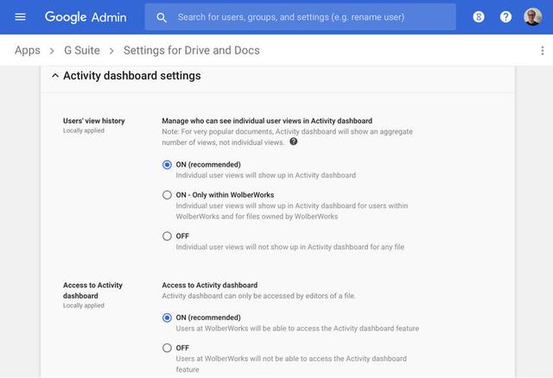Select ON (recommended) for users' view history
Screen dimensions: 553x378
168,165
